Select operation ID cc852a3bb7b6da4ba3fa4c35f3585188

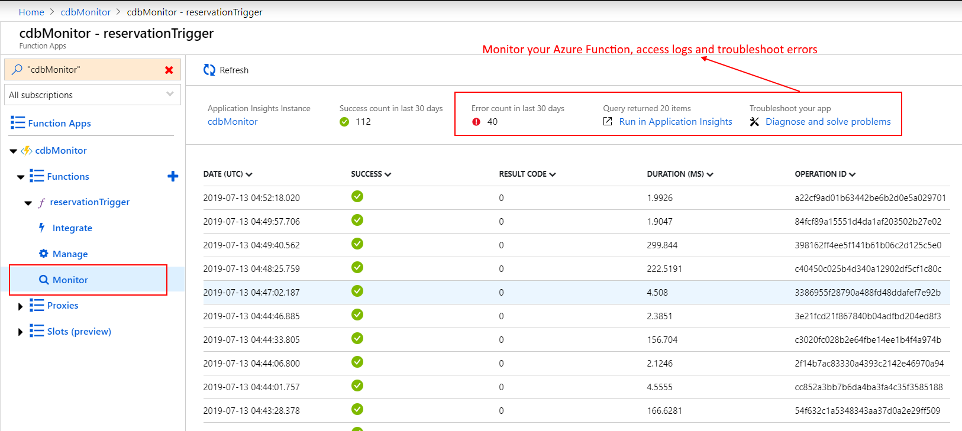click(869, 387)
